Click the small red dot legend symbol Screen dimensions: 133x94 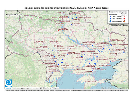[x=124, y=17]
